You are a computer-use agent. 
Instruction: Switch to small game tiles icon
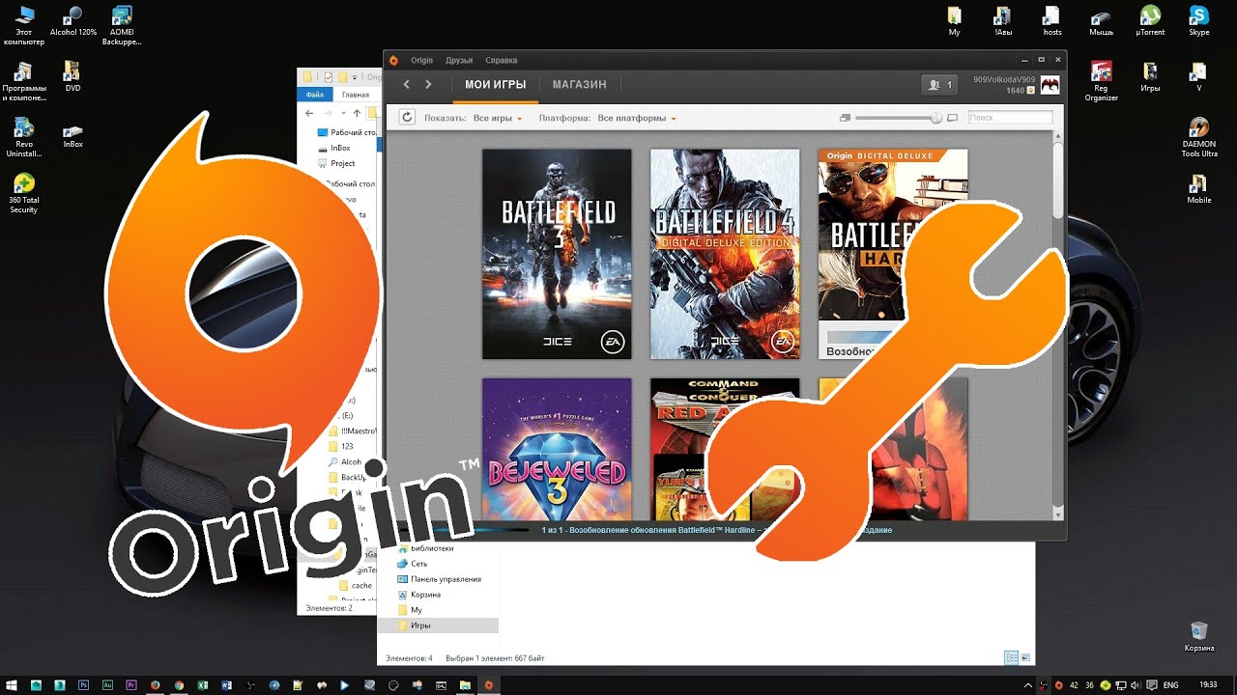pos(845,118)
